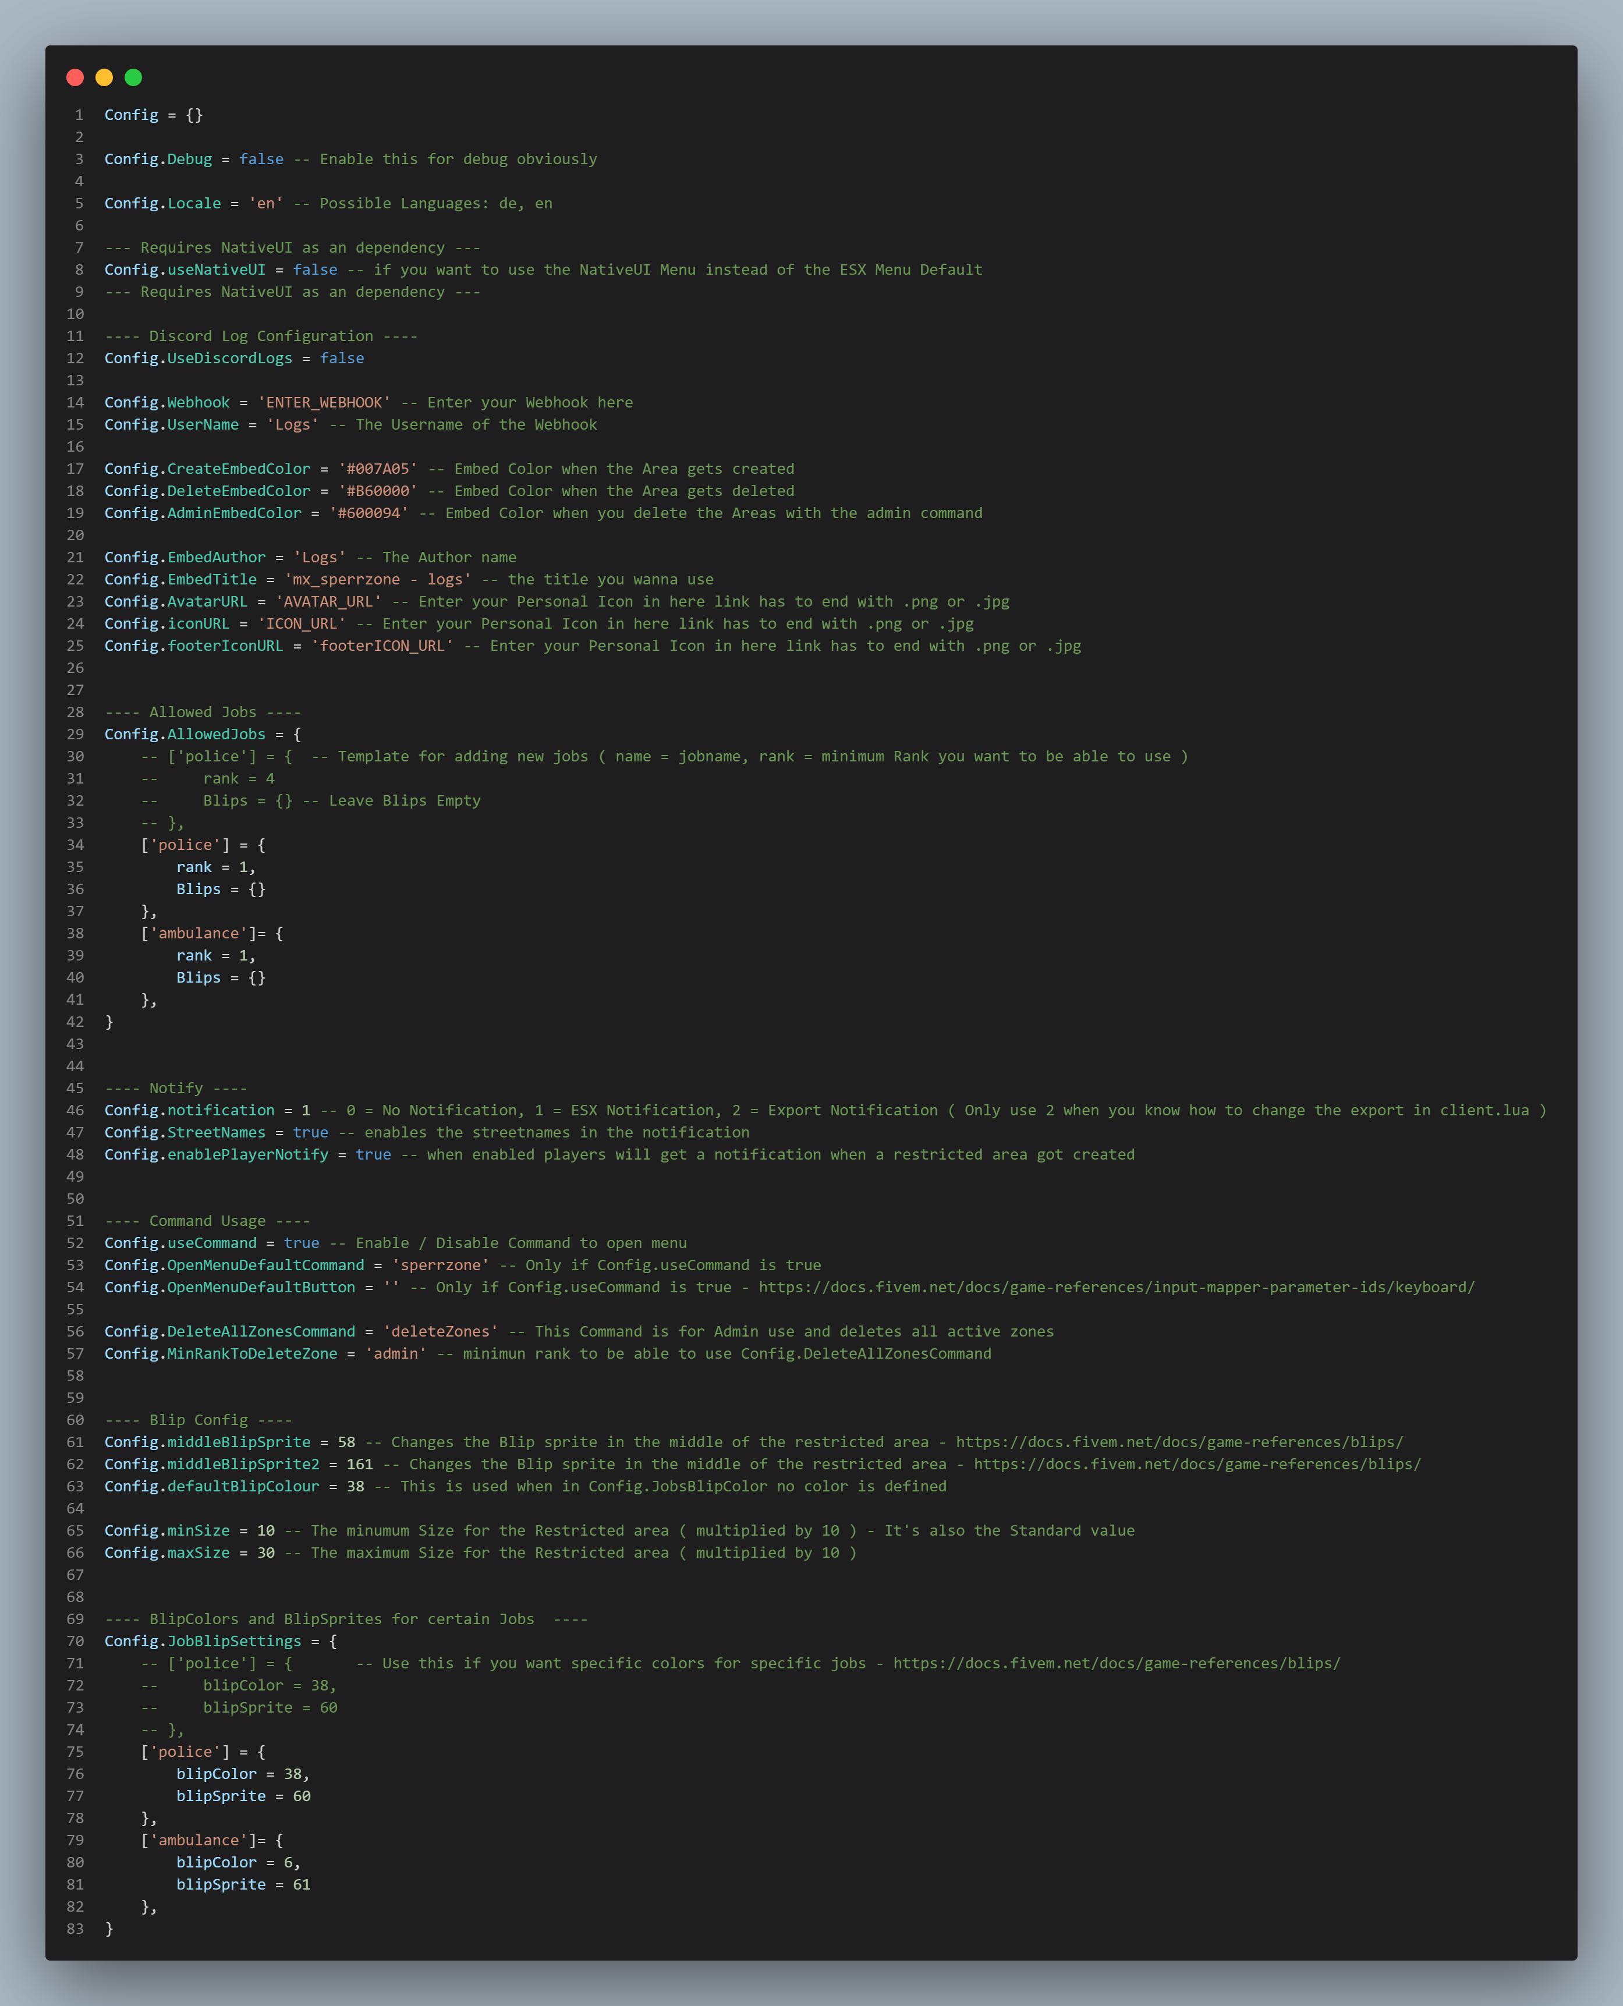Select the false value of Config.UseDiscordLogs
Screen dimensions: 1623x2006
[342, 358]
